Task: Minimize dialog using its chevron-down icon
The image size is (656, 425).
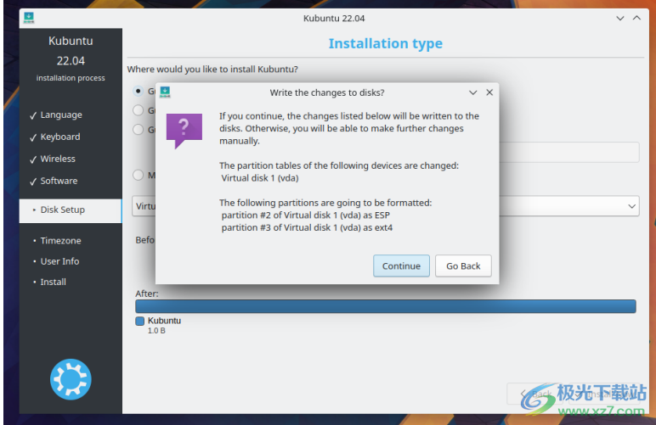Action: 472,92
